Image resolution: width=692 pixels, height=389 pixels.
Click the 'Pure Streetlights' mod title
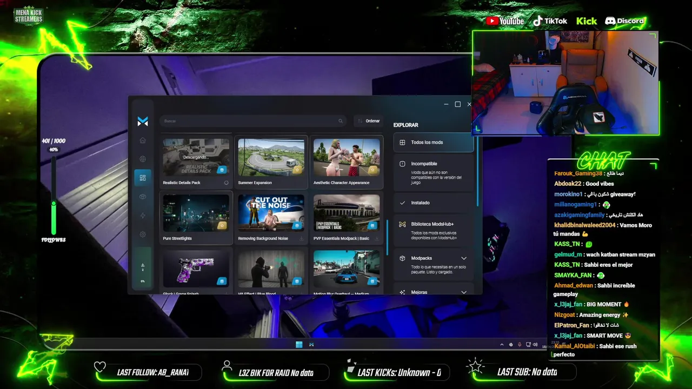click(177, 238)
